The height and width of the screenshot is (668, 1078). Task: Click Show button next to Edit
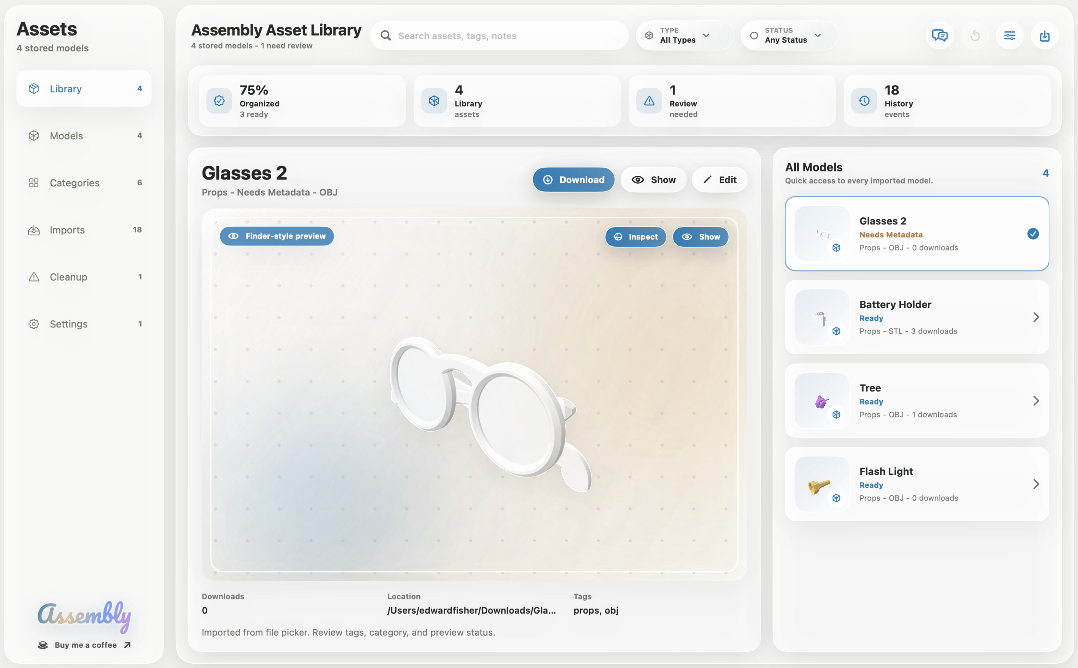pyautogui.click(x=653, y=179)
